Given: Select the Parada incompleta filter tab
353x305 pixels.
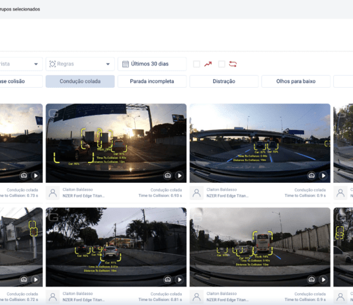Looking at the screenshot, I should [152, 81].
